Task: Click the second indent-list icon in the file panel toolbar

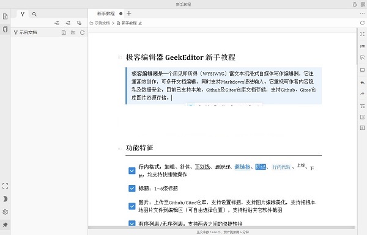Action: (x=68, y=23)
